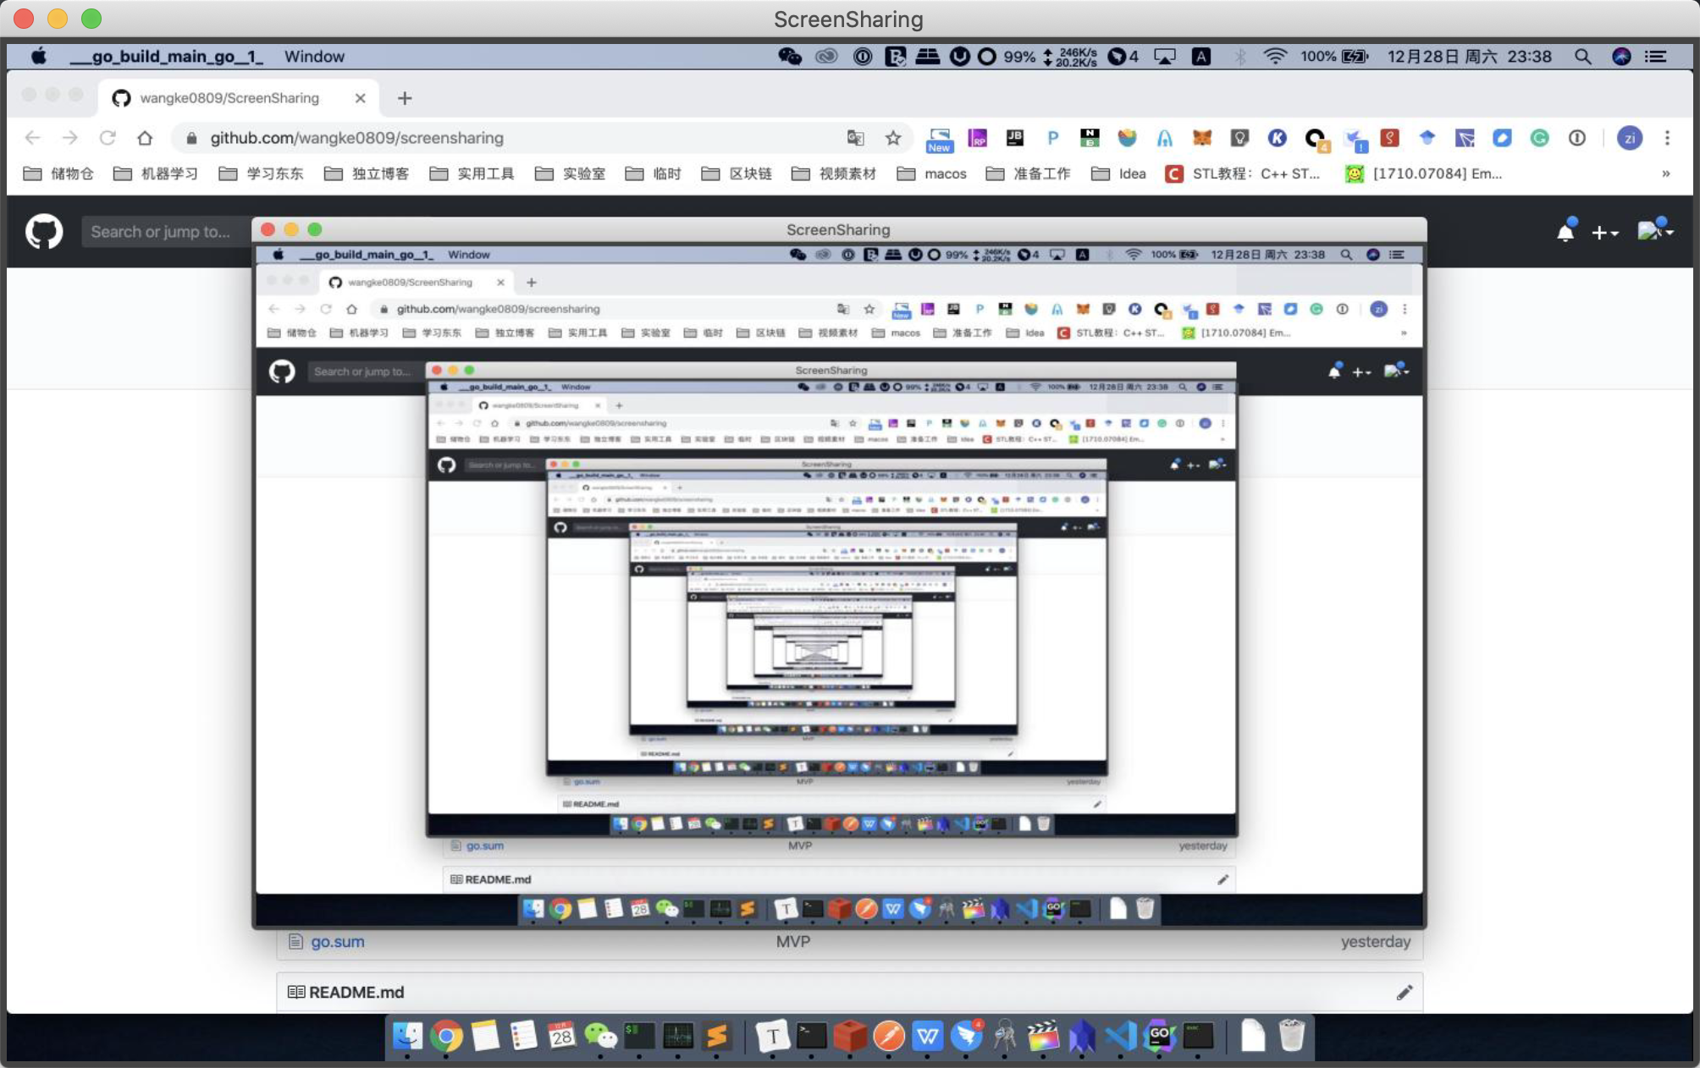Open Chrome's three-dot menu
The width and height of the screenshot is (1700, 1068).
[x=1667, y=138]
